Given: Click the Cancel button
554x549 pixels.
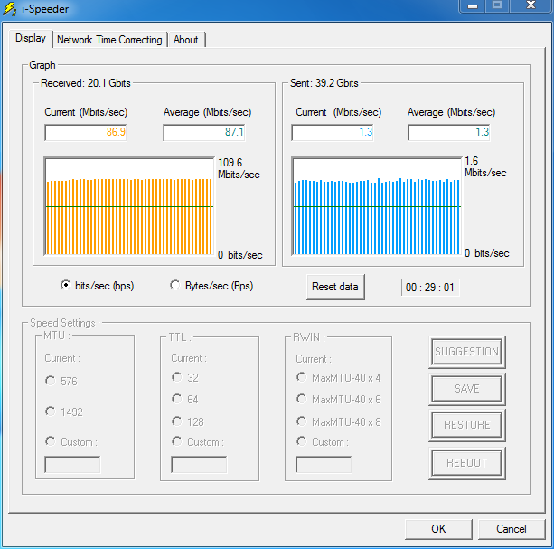Looking at the screenshot, I should coord(512,529).
